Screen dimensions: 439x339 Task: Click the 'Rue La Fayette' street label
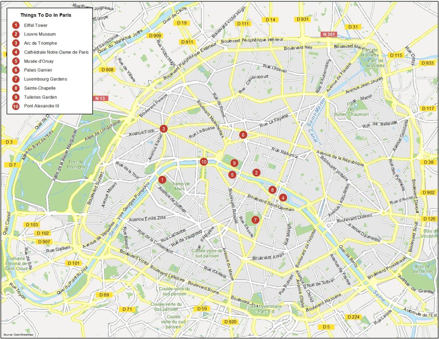(274, 121)
